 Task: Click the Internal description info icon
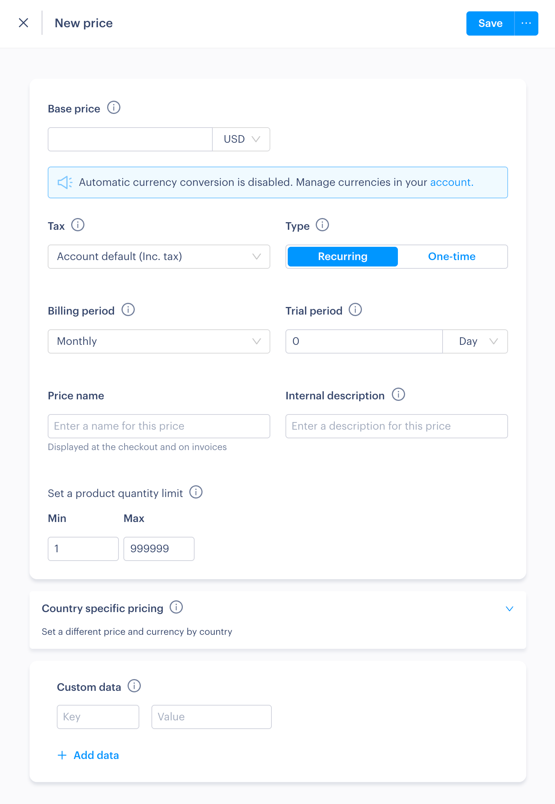point(398,395)
